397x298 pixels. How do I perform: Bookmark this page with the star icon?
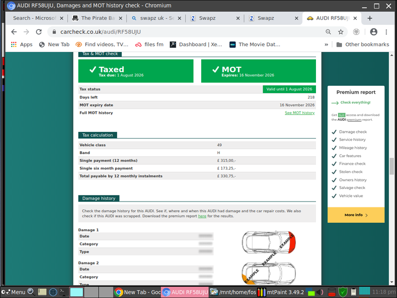pyautogui.click(x=341, y=32)
